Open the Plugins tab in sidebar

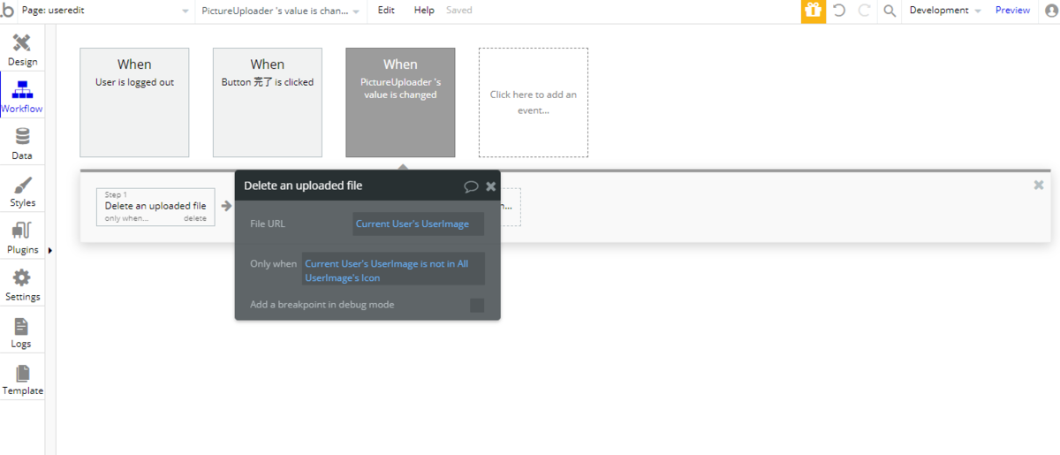(x=22, y=237)
